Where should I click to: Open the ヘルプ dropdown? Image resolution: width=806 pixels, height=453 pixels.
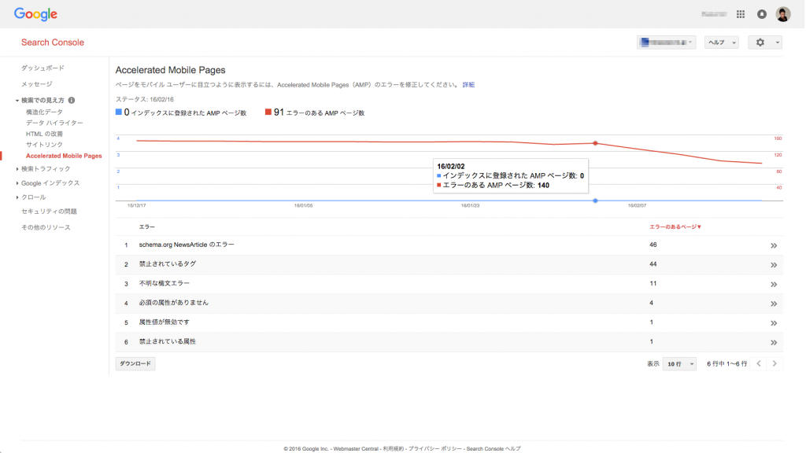click(x=721, y=42)
